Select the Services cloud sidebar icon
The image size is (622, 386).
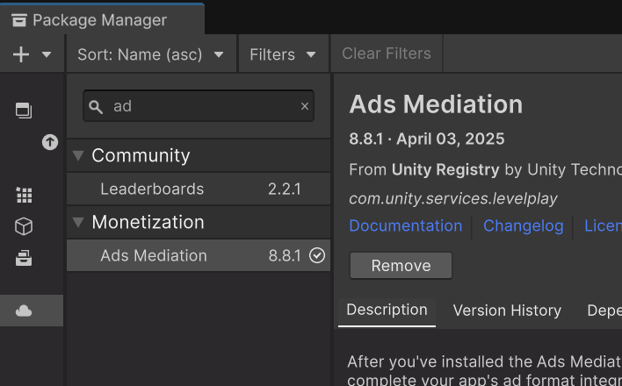[24, 311]
